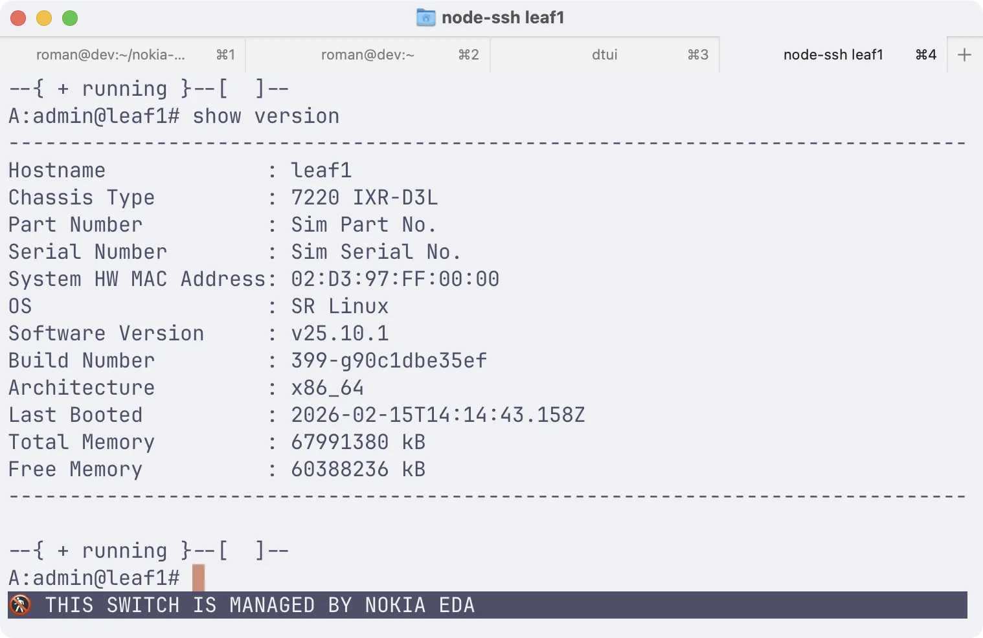The height and width of the screenshot is (638, 983).
Task: Click the MAC address 02:D3:97:FF:00:00
Action: pos(395,279)
